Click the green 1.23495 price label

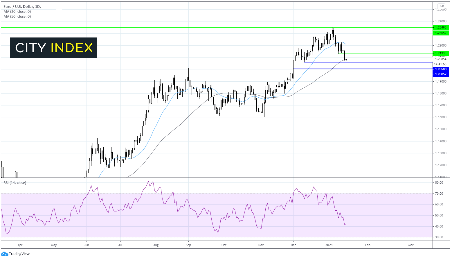click(440, 27)
